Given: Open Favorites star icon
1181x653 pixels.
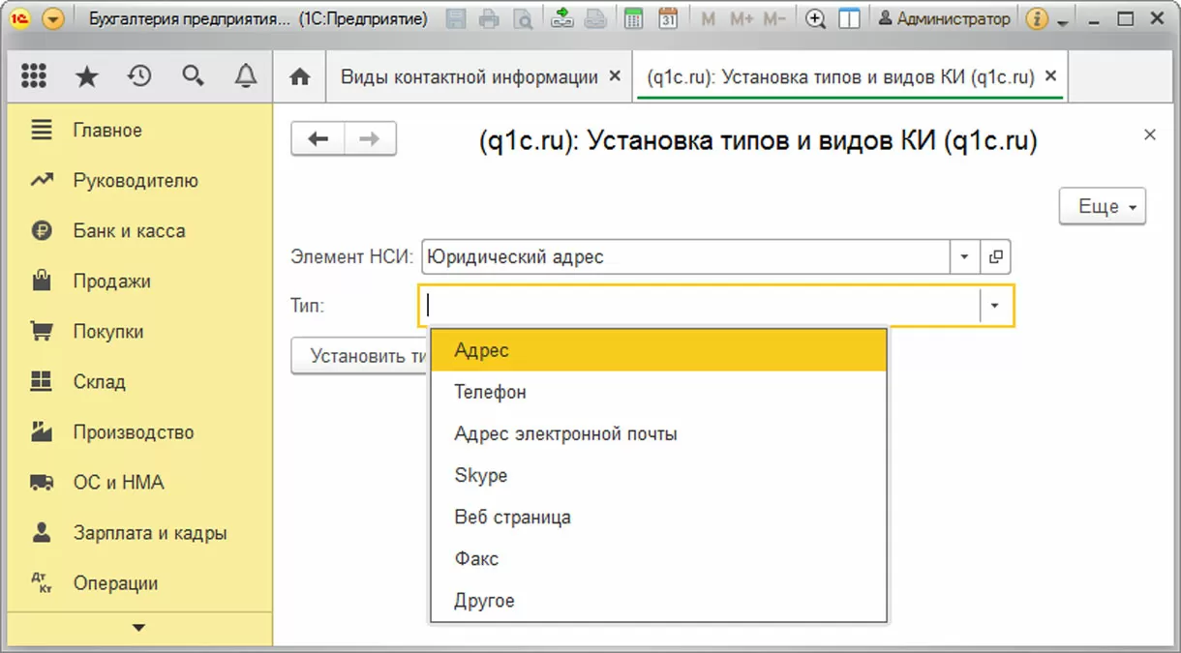Looking at the screenshot, I should click(x=87, y=76).
